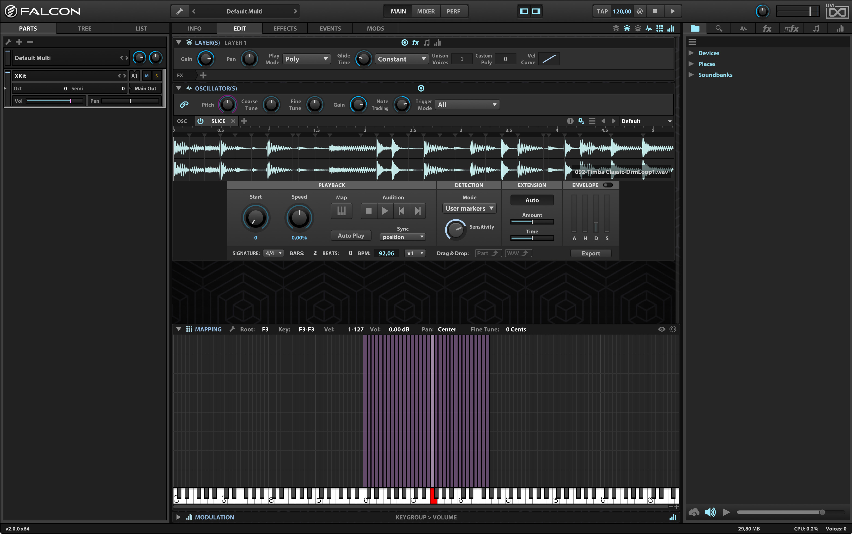Click the oscillator link chain icon
The image size is (852, 534).
click(184, 105)
